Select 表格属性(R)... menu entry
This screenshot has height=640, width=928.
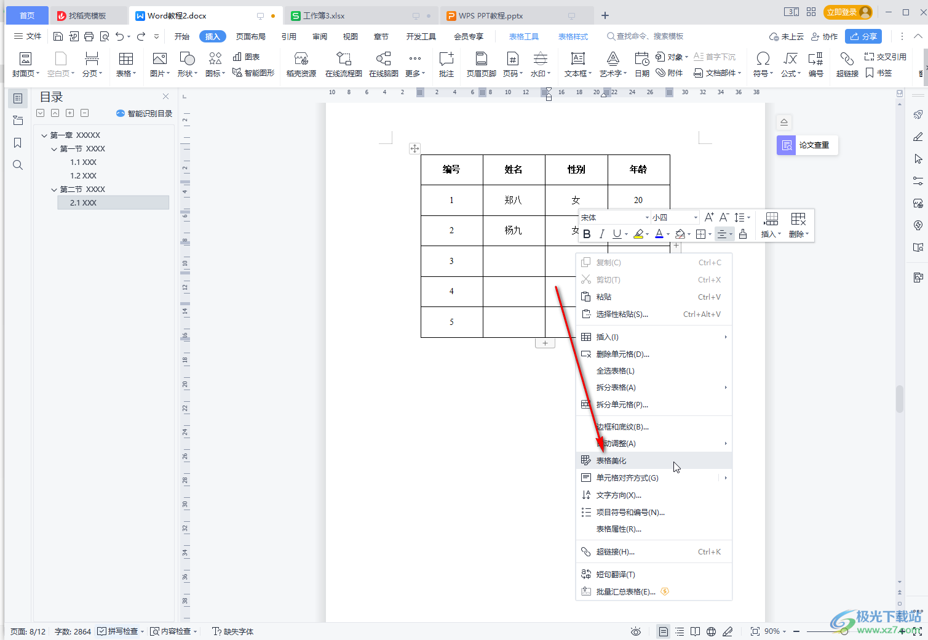point(654,529)
